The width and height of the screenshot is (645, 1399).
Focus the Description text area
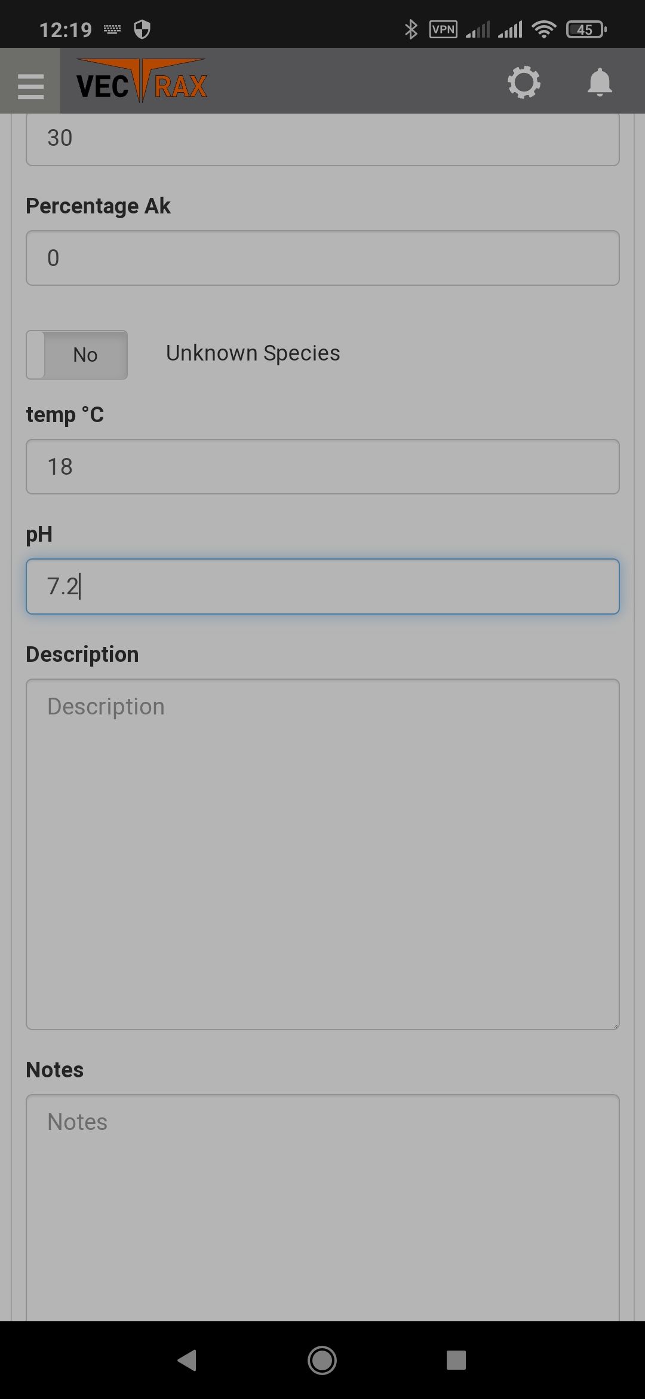click(x=322, y=854)
